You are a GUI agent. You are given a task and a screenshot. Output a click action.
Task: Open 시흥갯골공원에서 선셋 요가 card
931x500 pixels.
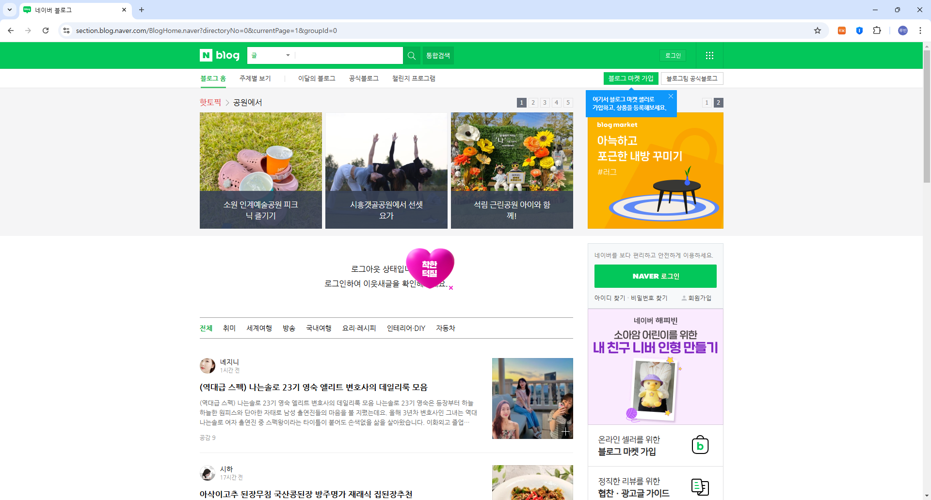coord(386,171)
